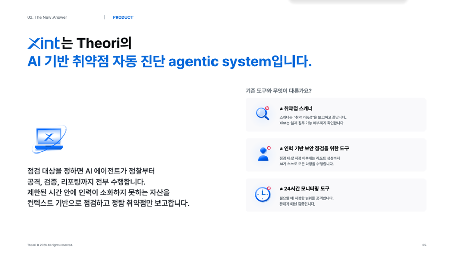Click the '기존 도구와 무엇이 다른가요?' heading
The image size is (453, 255).
coord(279,91)
